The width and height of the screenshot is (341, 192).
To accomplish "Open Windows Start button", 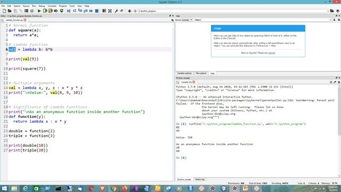I will pyautogui.click(x=4, y=188).
